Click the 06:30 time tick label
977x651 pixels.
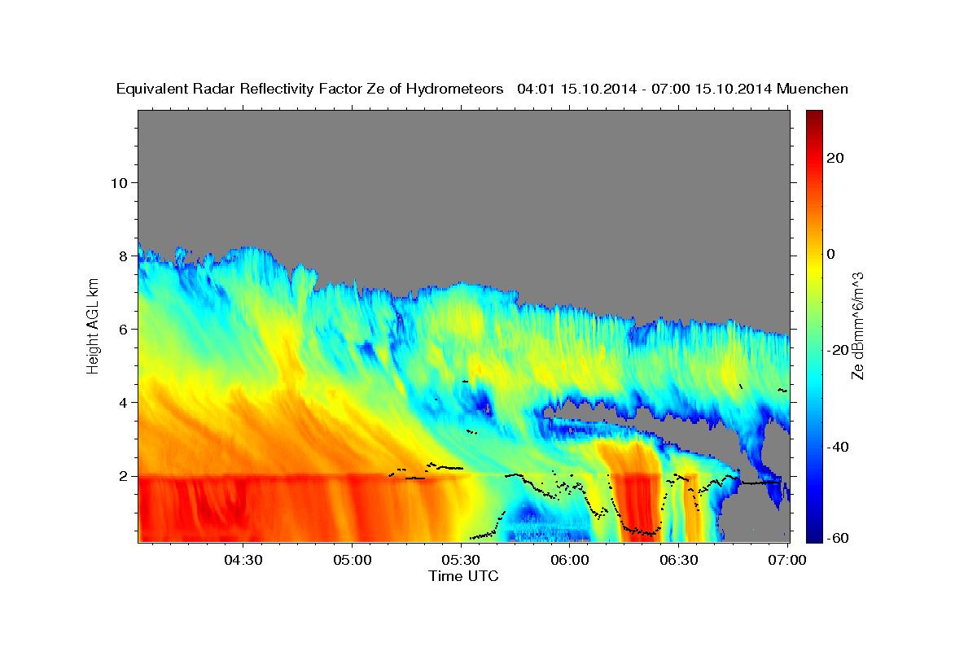point(679,560)
